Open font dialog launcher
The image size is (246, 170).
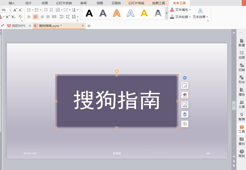[x=22, y=21]
